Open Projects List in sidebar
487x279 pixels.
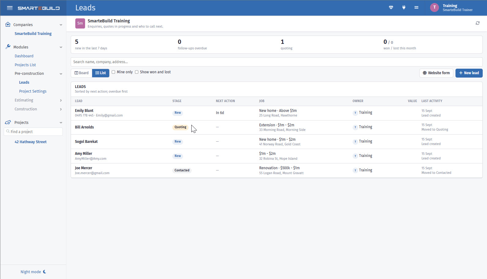click(x=25, y=65)
